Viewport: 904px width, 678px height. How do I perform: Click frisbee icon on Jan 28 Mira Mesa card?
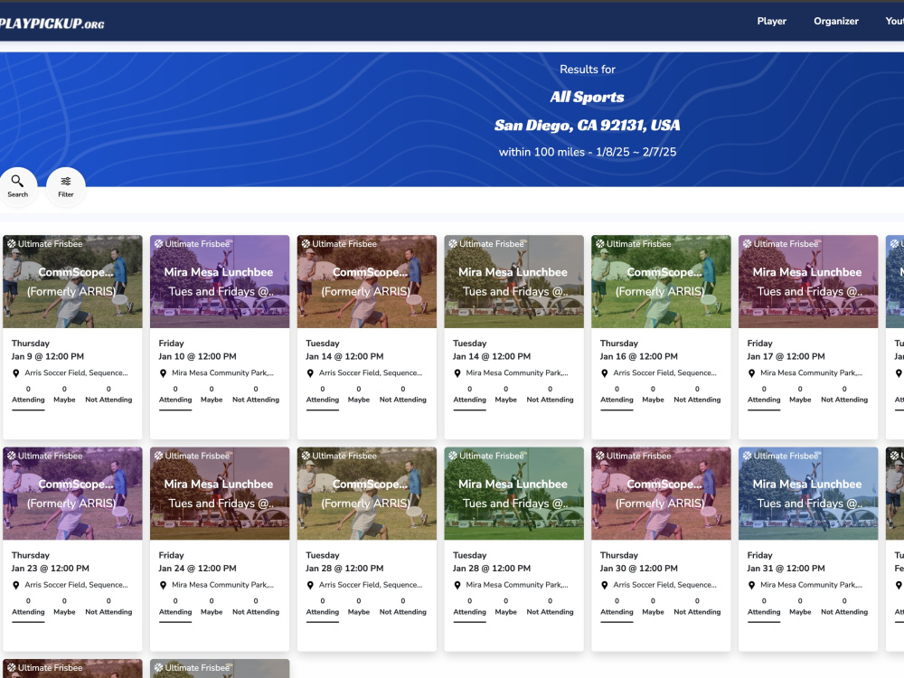[x=453, y=456]
